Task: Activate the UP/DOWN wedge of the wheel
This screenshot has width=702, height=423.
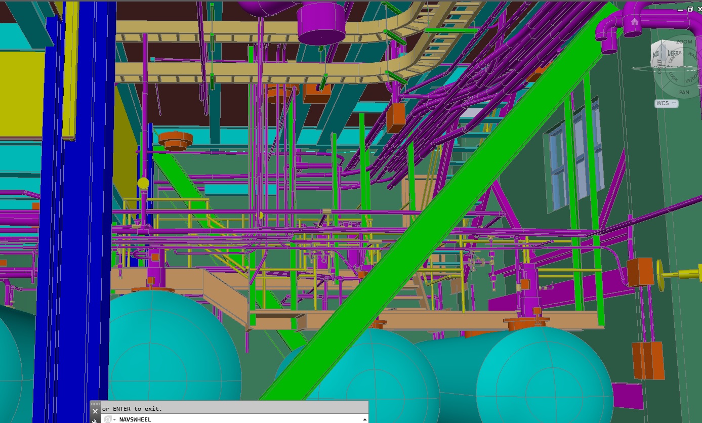Action: [x=692, y=77]
